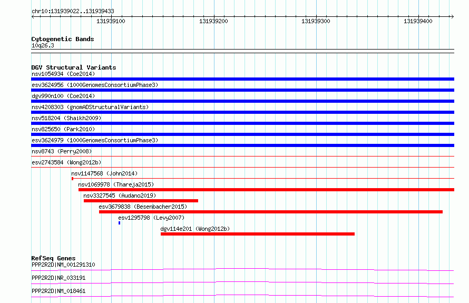Click the magenta intron line of NM_001291310
The width and height of the screenshot is (469, 303).
coord(242,269)
